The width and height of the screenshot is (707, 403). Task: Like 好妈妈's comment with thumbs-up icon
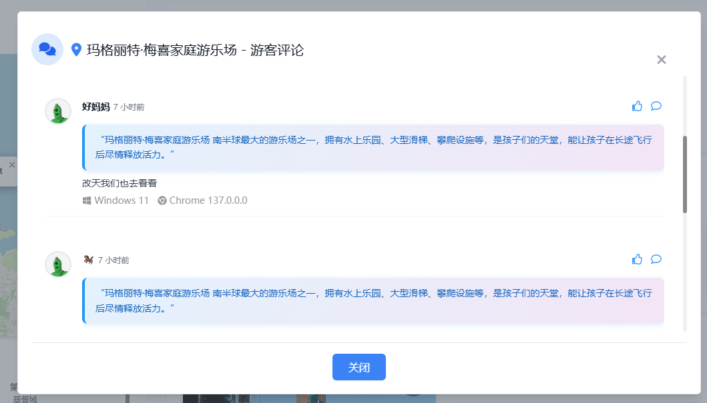pyautogui.click(x=637, y=106)
